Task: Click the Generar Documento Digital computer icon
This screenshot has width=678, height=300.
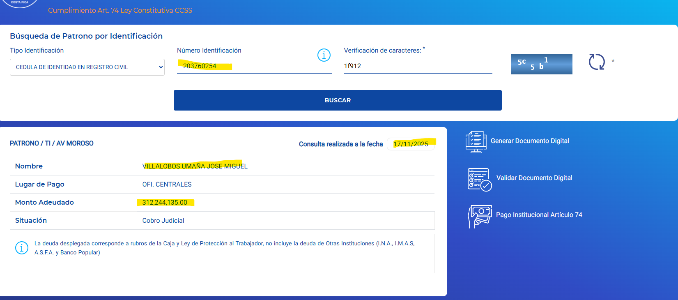Action: (x=476, y=142)
